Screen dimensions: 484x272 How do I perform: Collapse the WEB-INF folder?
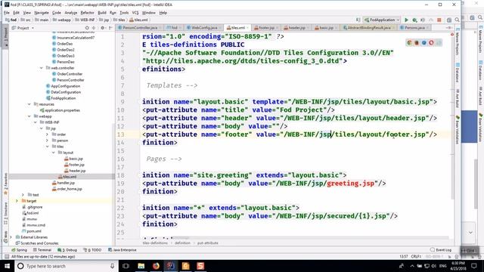36,122
